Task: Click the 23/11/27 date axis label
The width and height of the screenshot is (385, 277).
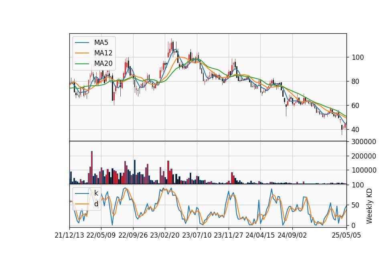Action: [229, 235]
